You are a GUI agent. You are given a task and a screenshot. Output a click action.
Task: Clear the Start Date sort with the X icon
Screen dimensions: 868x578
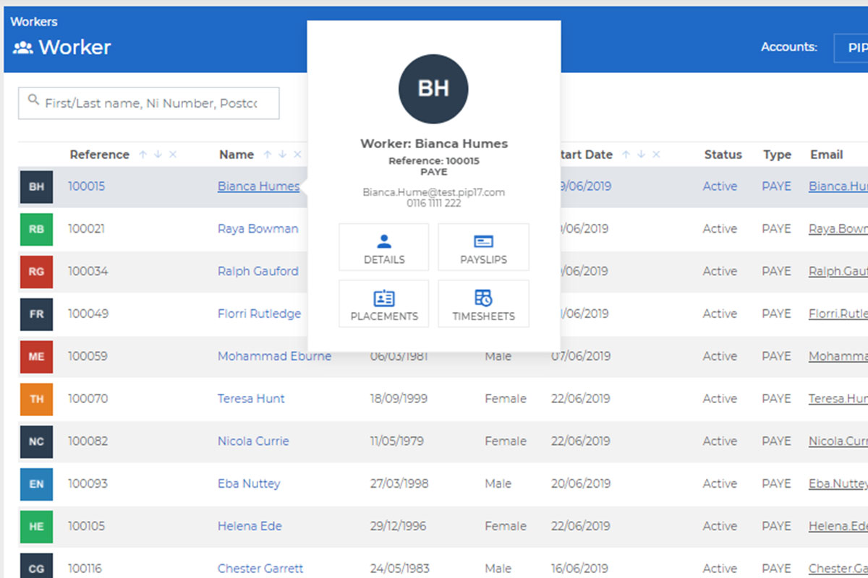(x=656, y=155)
